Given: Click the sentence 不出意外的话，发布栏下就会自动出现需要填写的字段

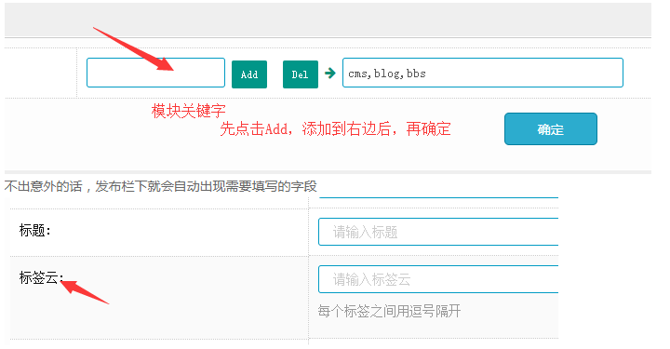Looking at the screenshot, I should pyautogui.click(x=161, y=186).
